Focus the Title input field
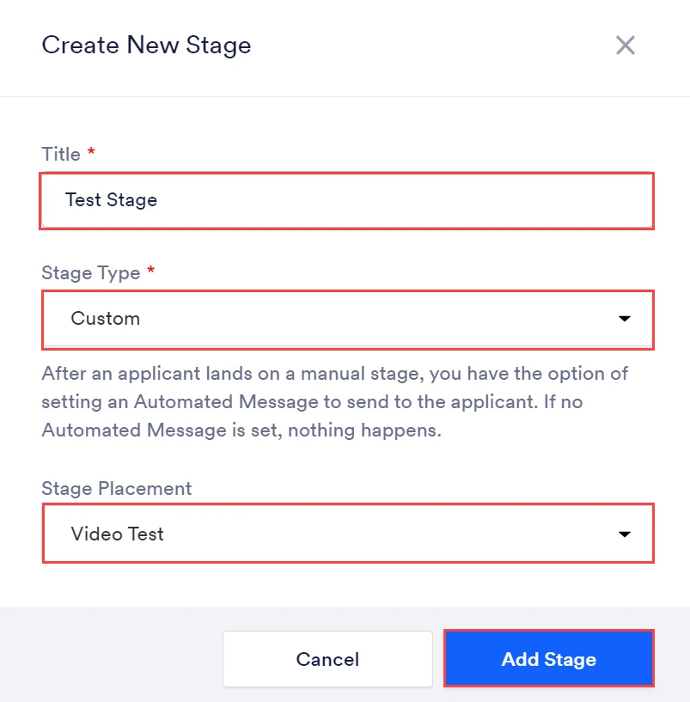 (347, 201)
